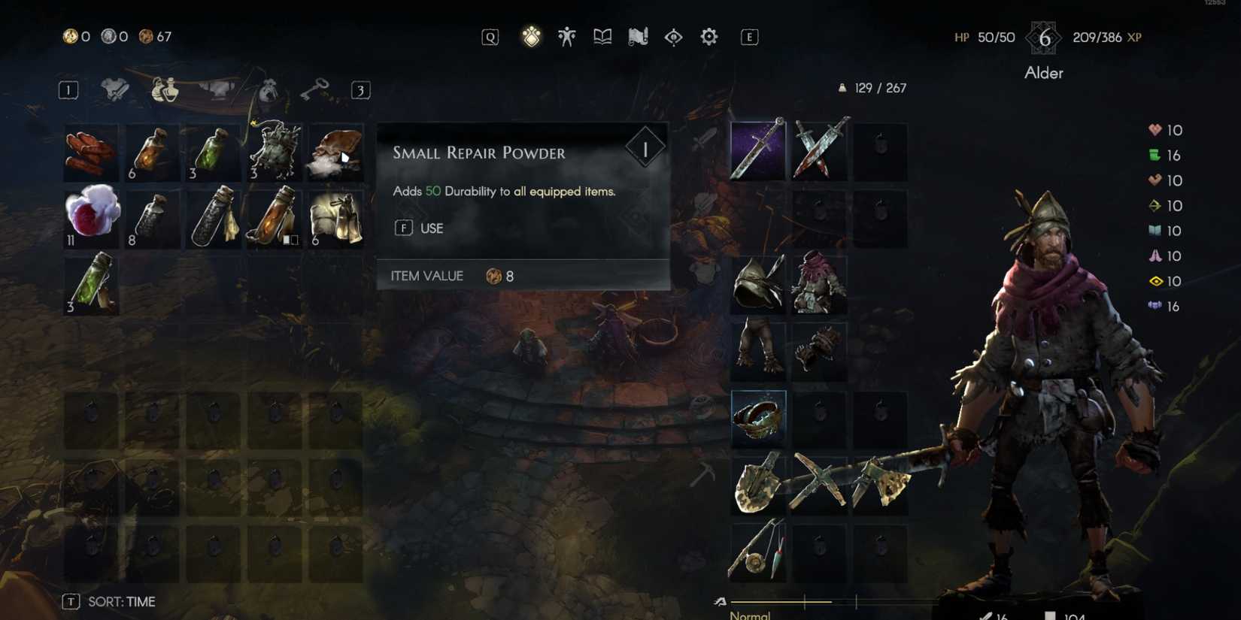This screenshot has height=620, width=1241.
Task: Use the Small Repair Powder
Action: point(420,228)
